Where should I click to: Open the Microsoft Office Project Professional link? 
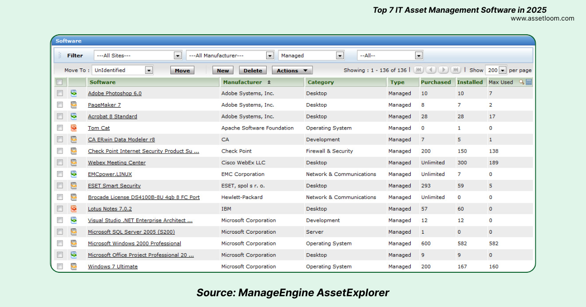point(141,255)
